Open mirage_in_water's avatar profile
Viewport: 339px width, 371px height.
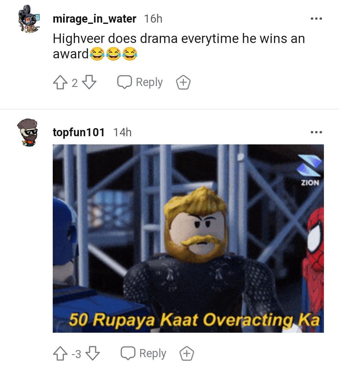click(29, 19)
